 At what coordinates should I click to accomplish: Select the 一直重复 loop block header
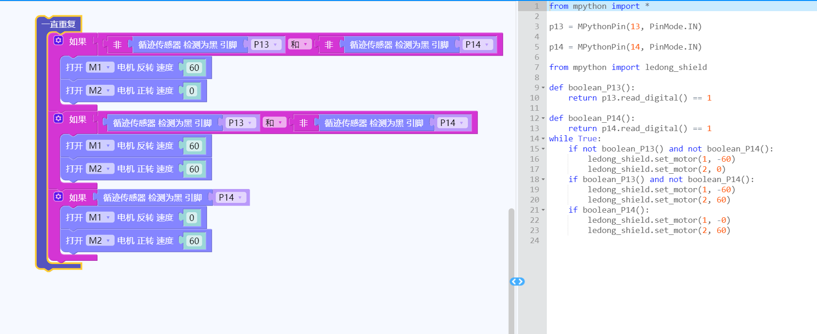pos(58,24)
